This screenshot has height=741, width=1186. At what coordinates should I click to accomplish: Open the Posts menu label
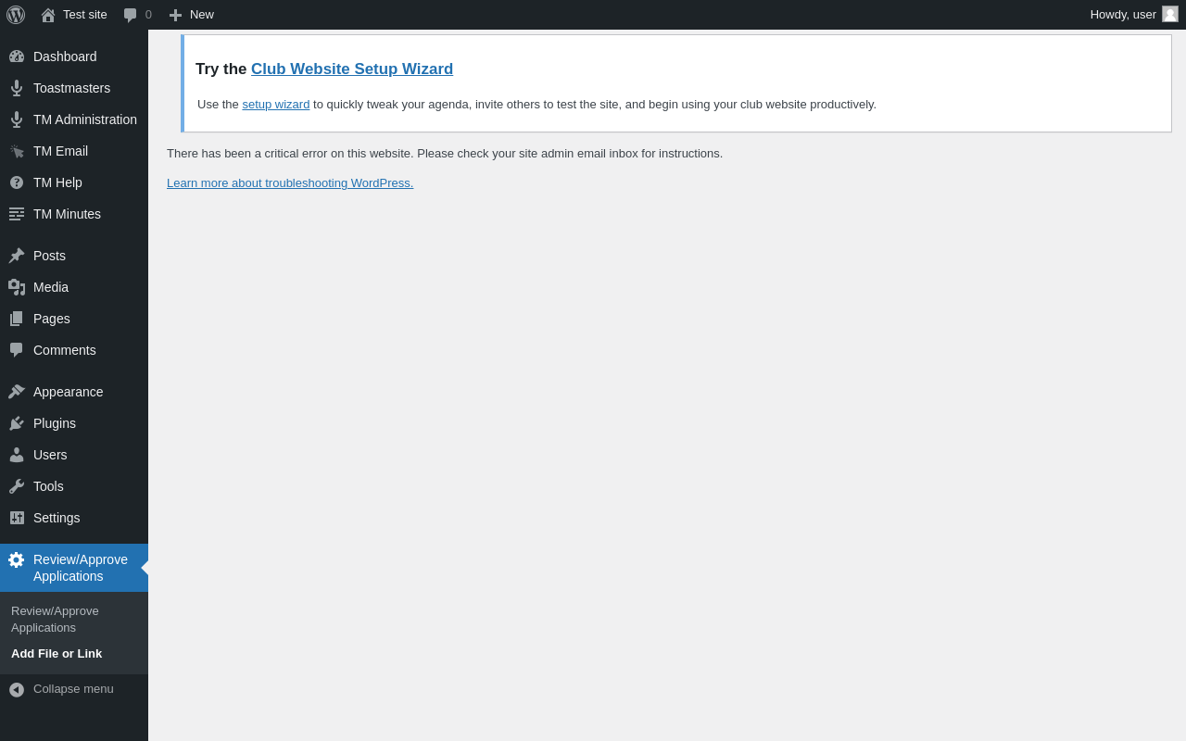49,256
